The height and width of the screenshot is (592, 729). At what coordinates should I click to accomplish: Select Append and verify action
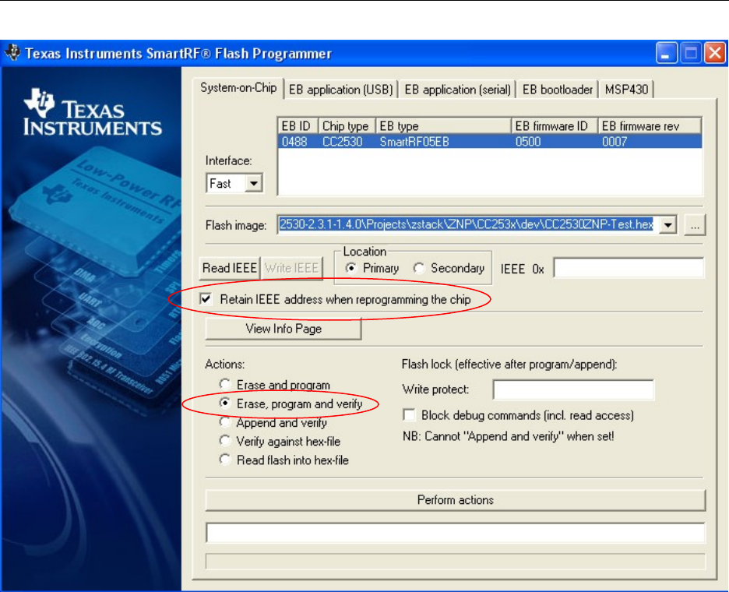tap(225, 422)
